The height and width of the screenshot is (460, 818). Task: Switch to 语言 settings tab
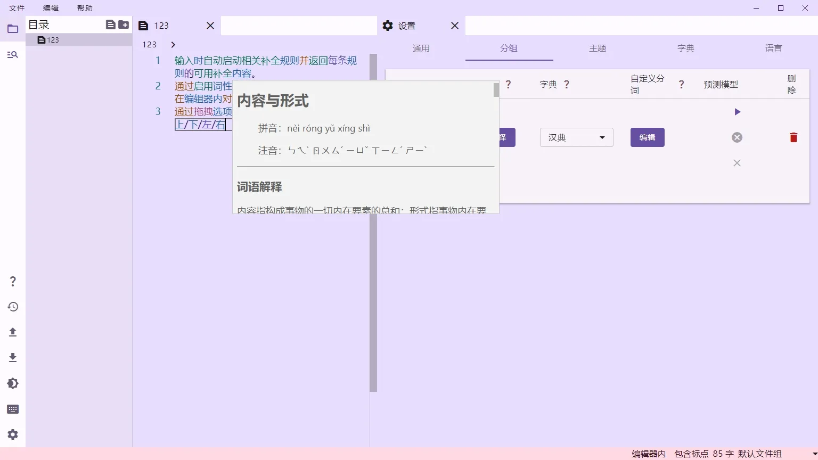click(x=774, y=48)
